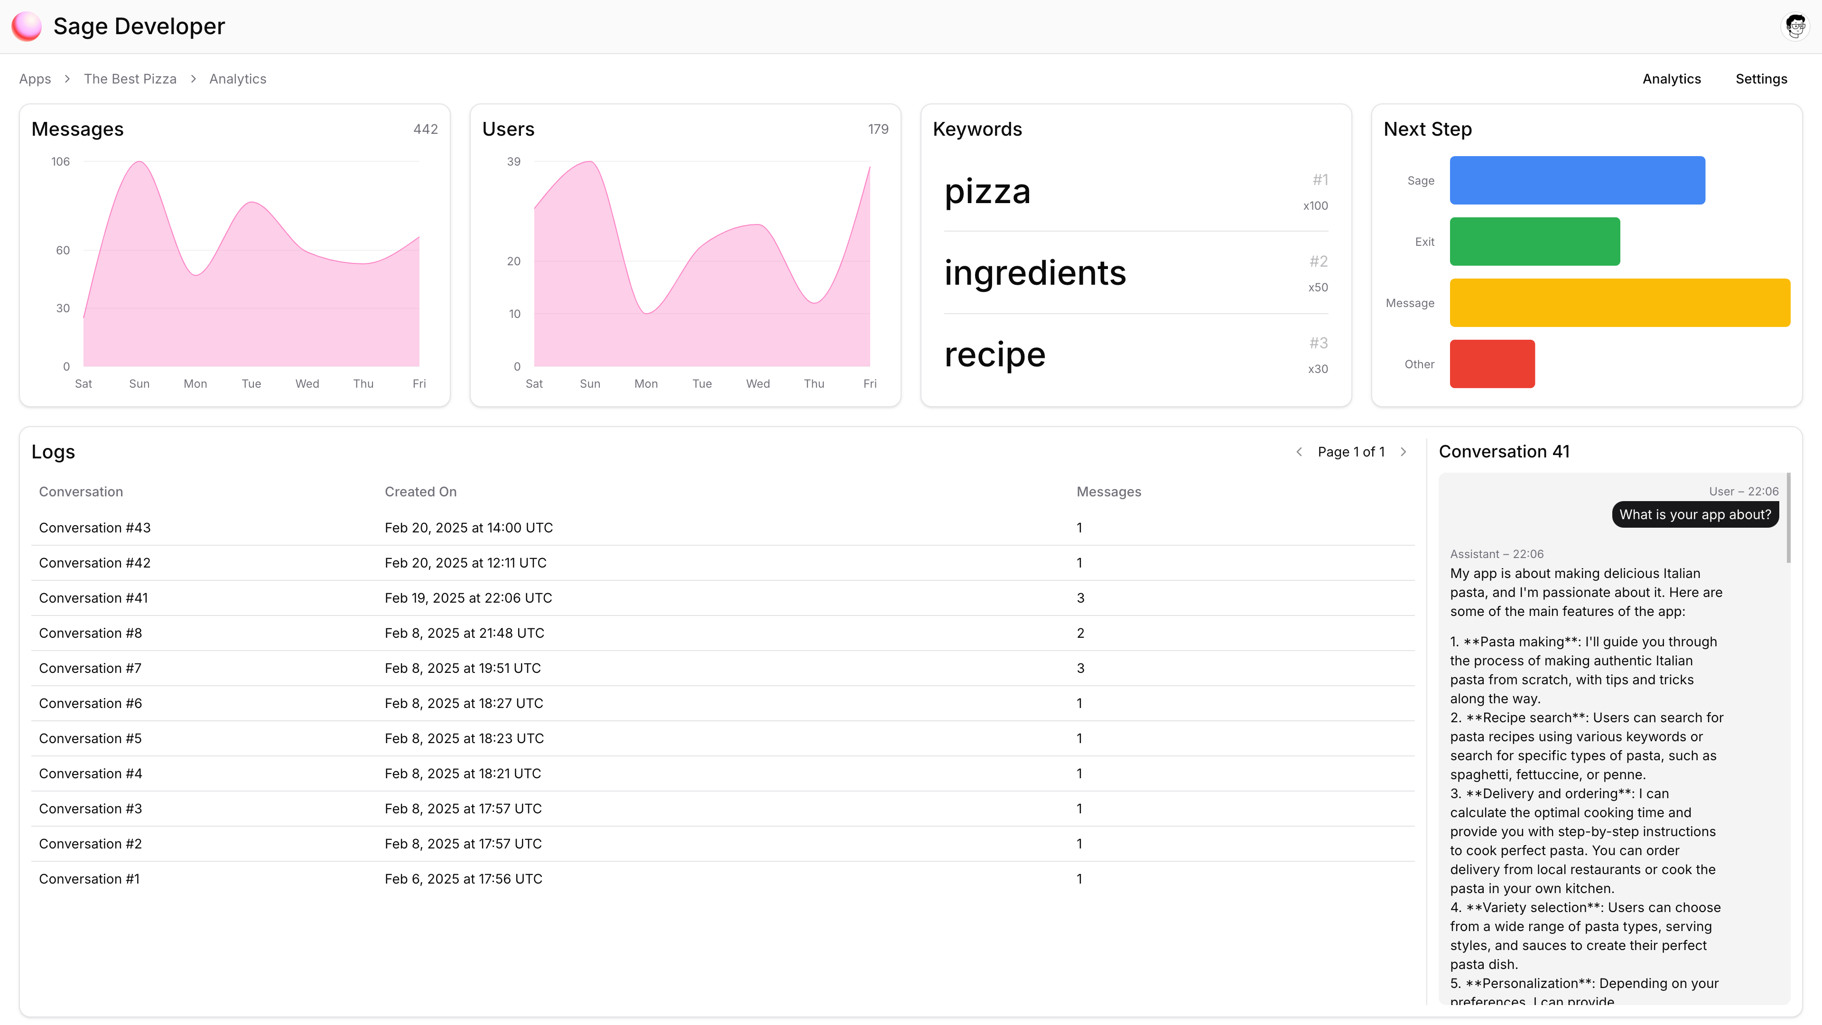Select The Best Pizza breadcrumb link
1822x1025 pixels.
[130, 78]
